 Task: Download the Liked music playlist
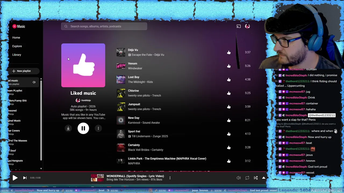tap(68, 128)
